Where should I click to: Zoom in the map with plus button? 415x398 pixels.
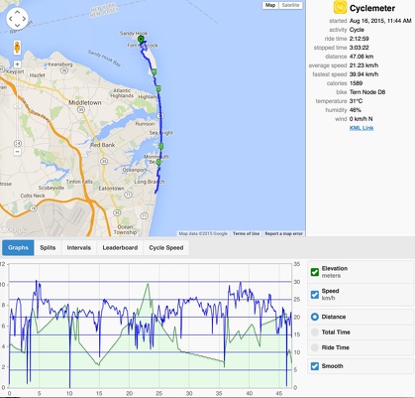click(x=17, y=65)
